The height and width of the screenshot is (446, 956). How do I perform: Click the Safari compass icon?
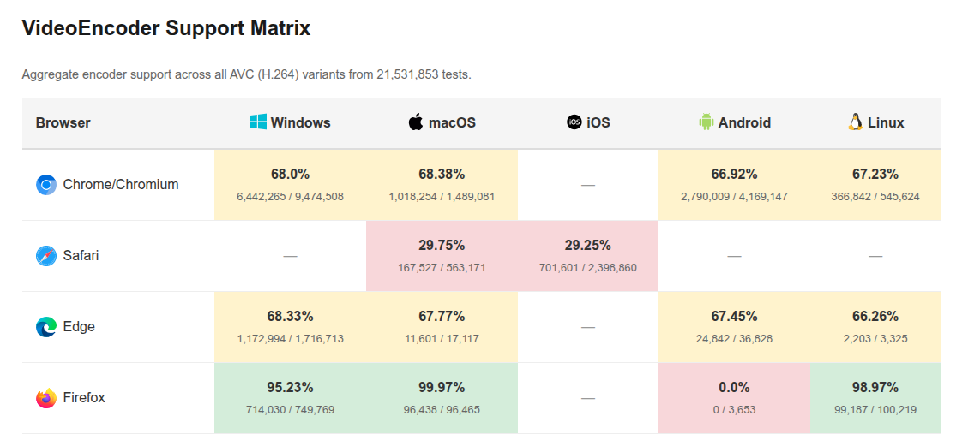pos(46,256)
